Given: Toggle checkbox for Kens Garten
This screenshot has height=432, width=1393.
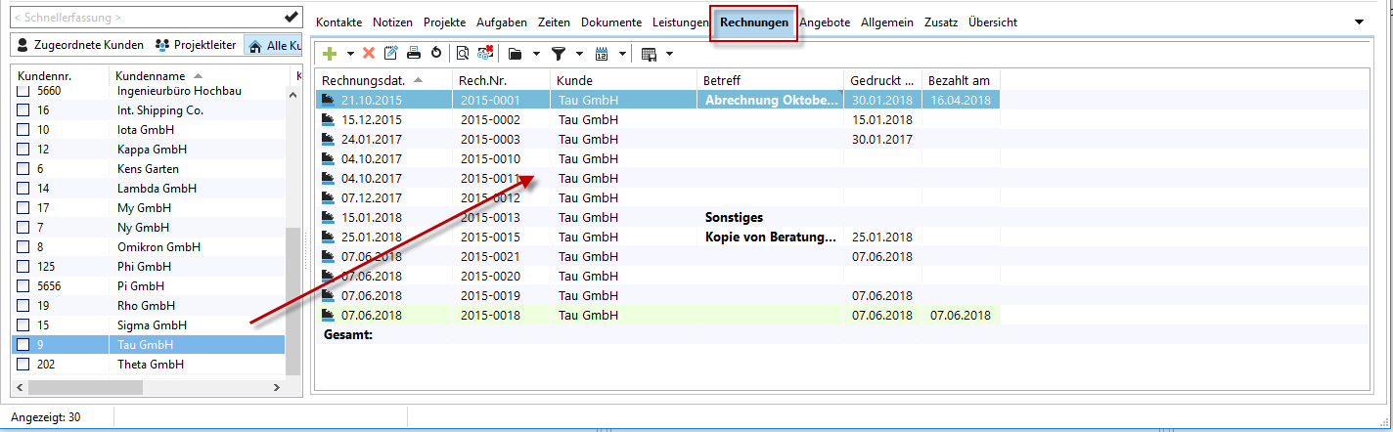Looking at the screenshot, I should [23, 169].
